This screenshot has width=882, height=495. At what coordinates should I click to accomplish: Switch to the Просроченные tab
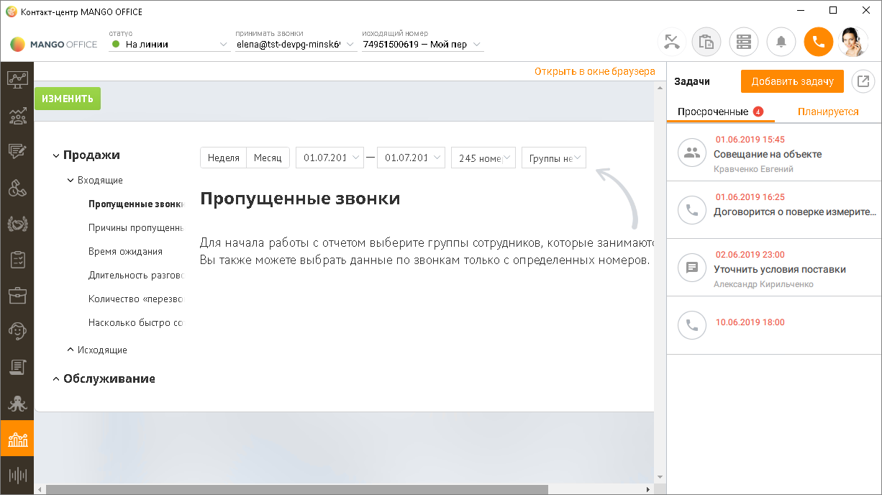pyautogui.click(x=720, y=112)
